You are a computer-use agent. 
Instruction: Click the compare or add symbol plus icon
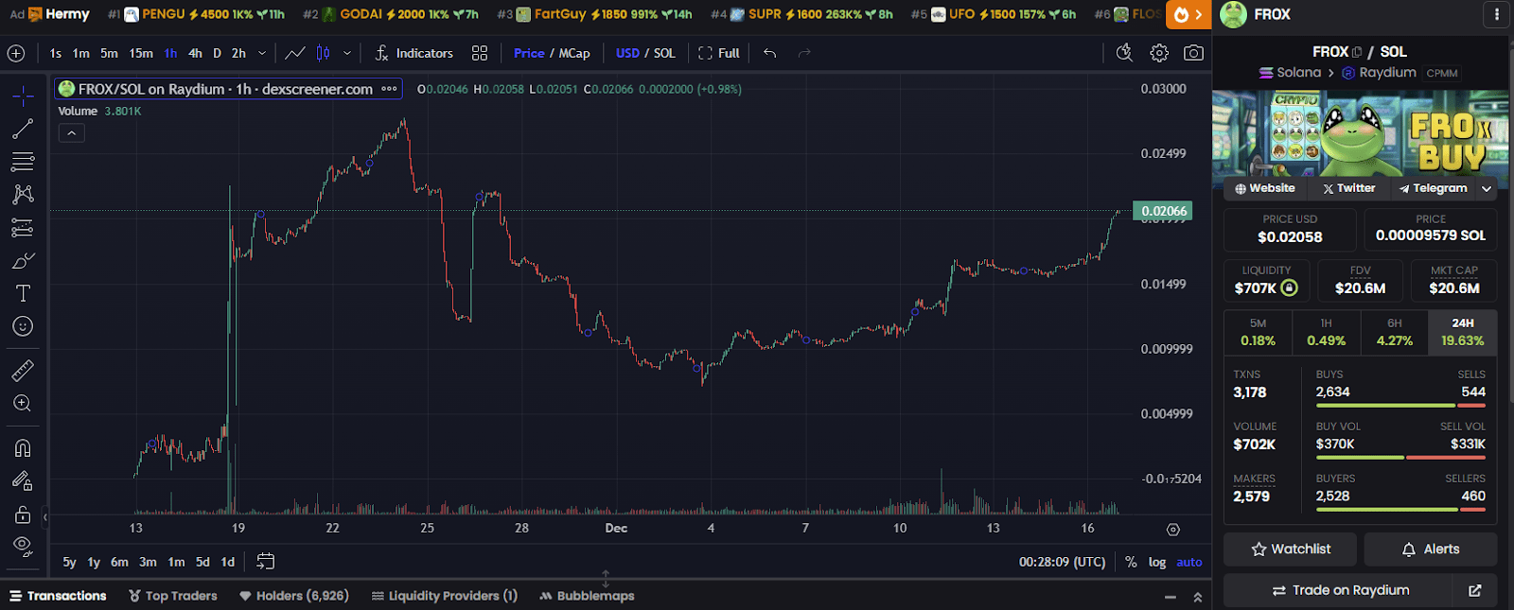(x=16, y=53)
